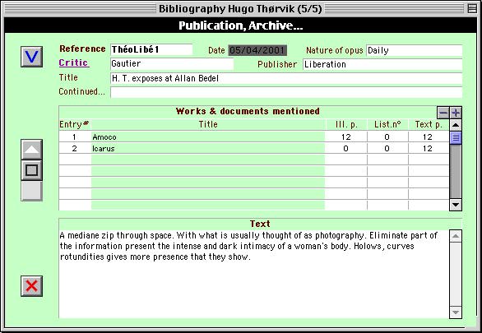This screenshot has height=333, width=482.
Task: Click up arrow of works list scrollbar
Action: point(456,125)
